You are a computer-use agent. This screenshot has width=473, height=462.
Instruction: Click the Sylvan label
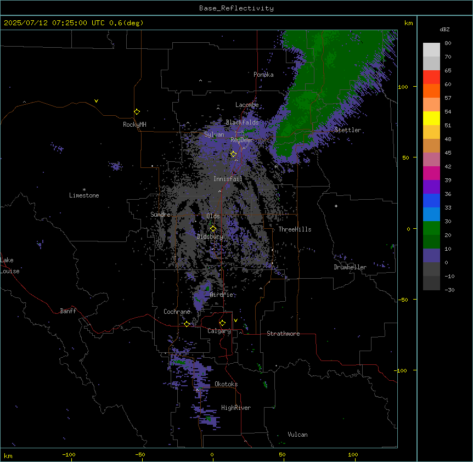click(x=214, y=134)
